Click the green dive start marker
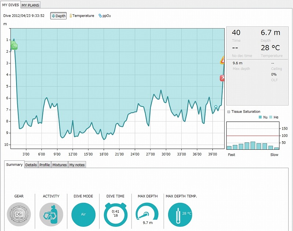This screenshot has height=231, width=293. 14,46
